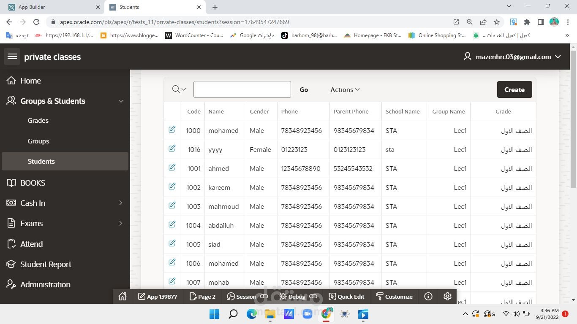Select Students in the sidebar
This screenshot has width=577, height=324.
65,161
